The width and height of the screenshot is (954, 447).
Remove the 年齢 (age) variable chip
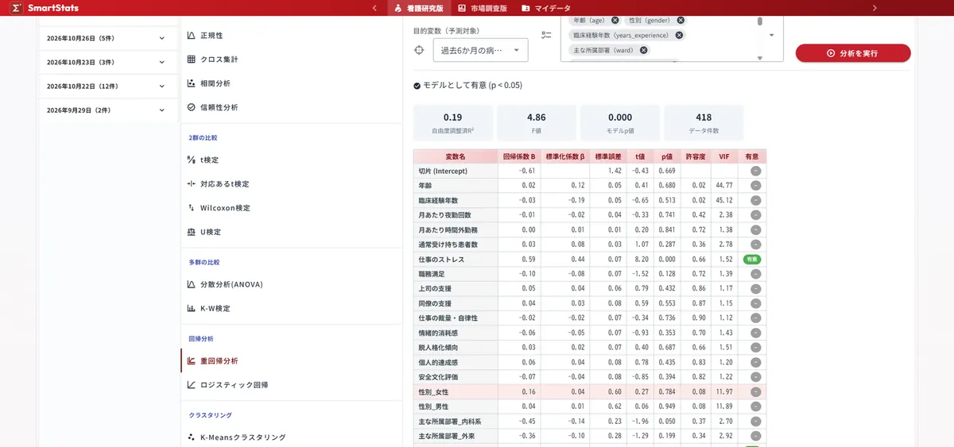pyautogui.click(x=615, y=21)
